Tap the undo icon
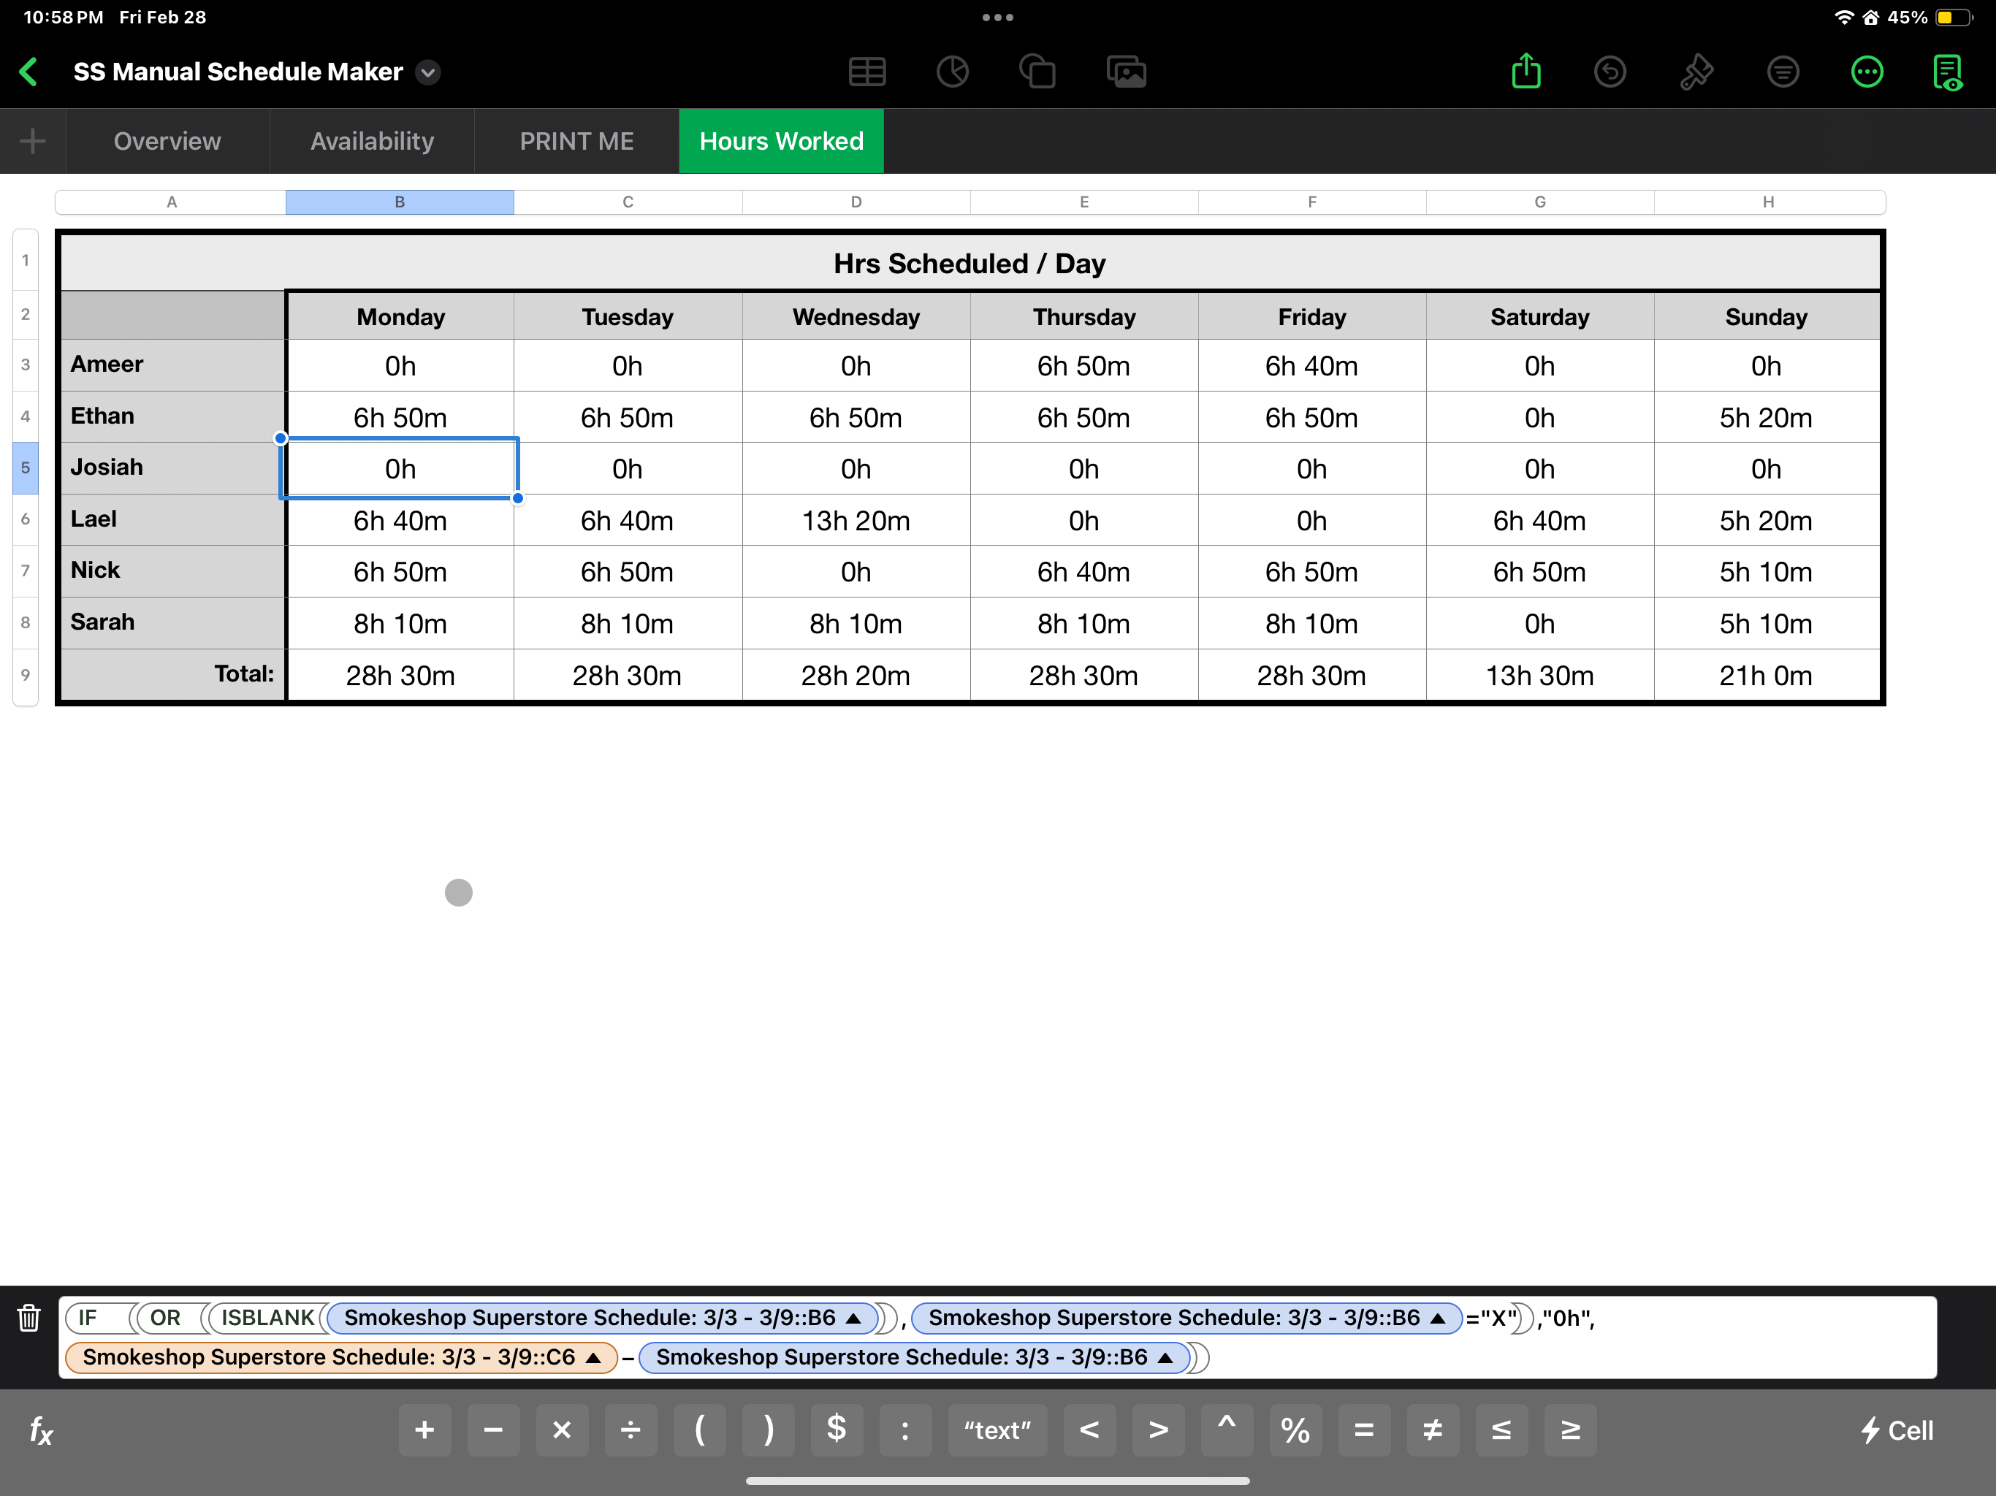The image size is (1996, 1496). (x=1610, y=72)
